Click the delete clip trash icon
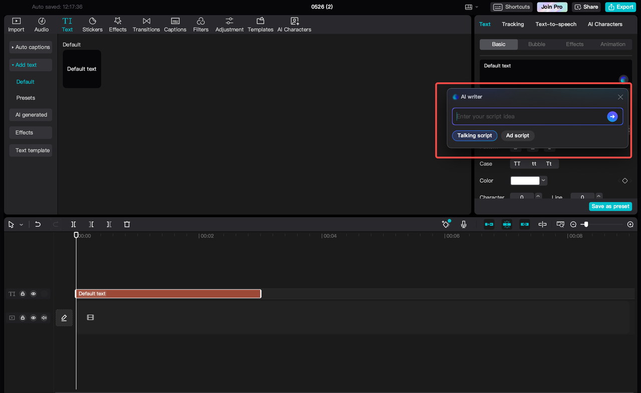Viewport: 641px width, 393px height. 127,224
